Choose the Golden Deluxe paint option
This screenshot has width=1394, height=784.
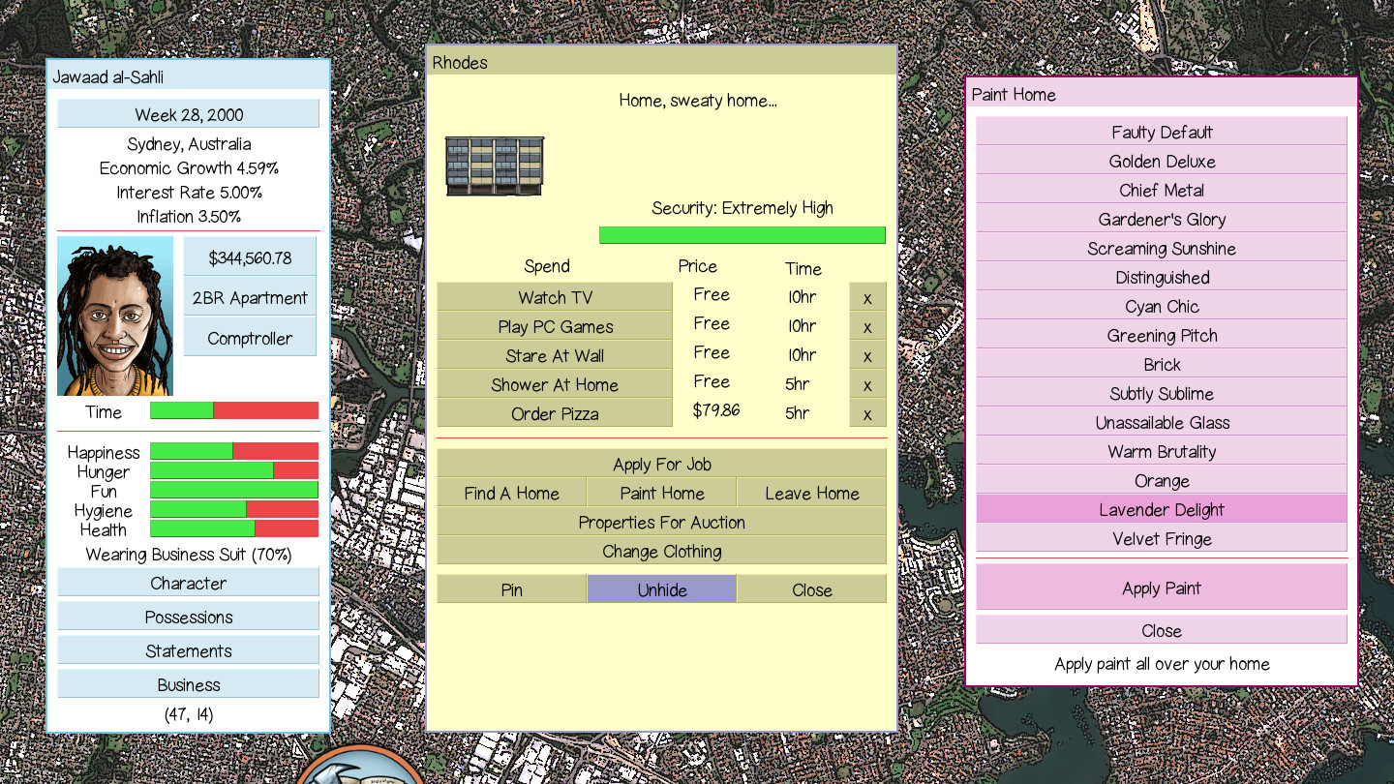(1161, 161)
